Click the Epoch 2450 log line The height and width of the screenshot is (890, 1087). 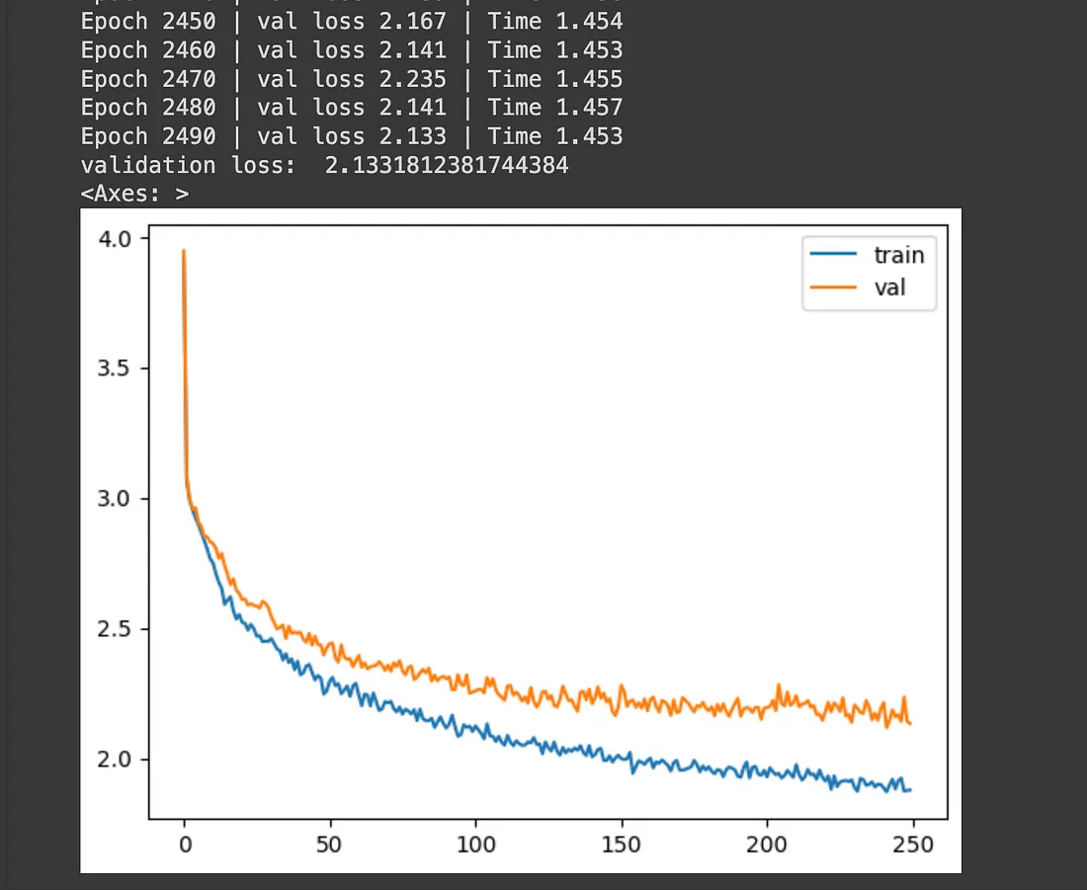pyautogui.click(x=352, y=22)
